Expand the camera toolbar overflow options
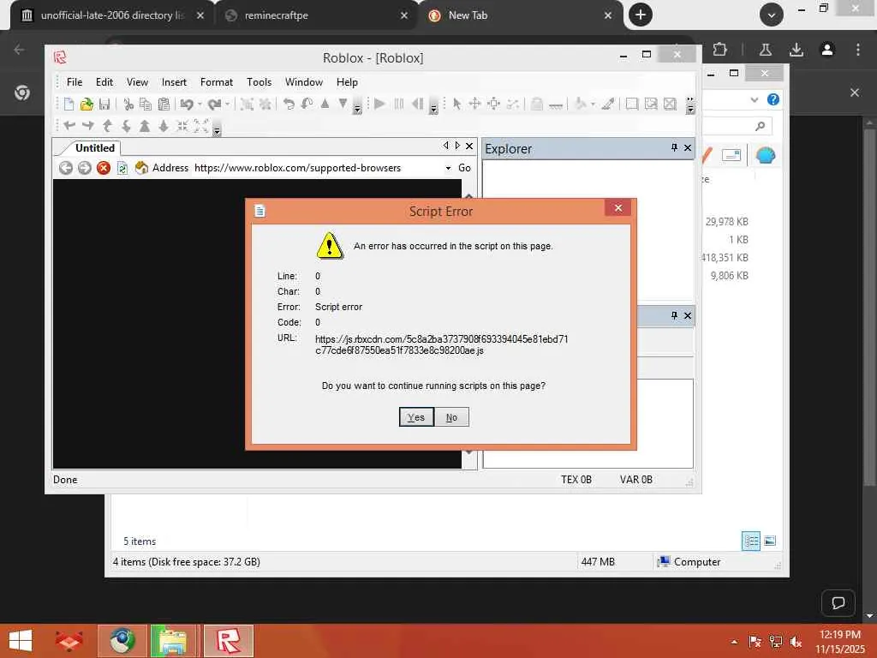Image resolution: width=877 pixels, height=658 pixels. 217,129
